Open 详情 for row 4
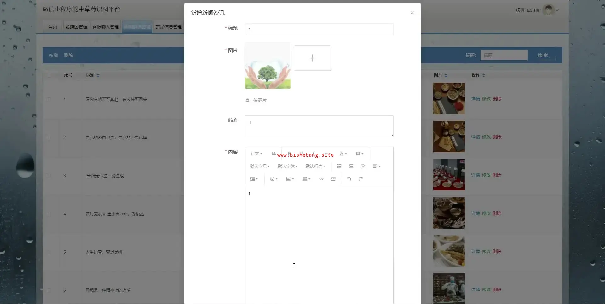Screen dimensions: 605x304 point(475,213)
